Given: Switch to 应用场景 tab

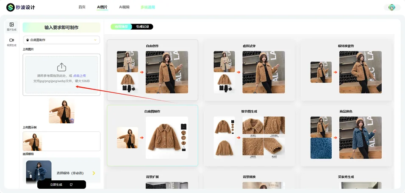Looking at the screenshot, I should click(121, 27).
